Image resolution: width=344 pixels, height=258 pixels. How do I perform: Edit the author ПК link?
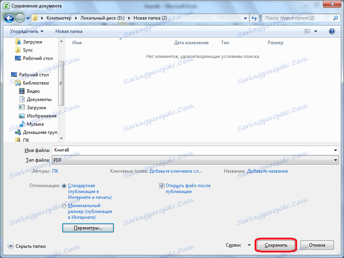[x=55, y=171]
